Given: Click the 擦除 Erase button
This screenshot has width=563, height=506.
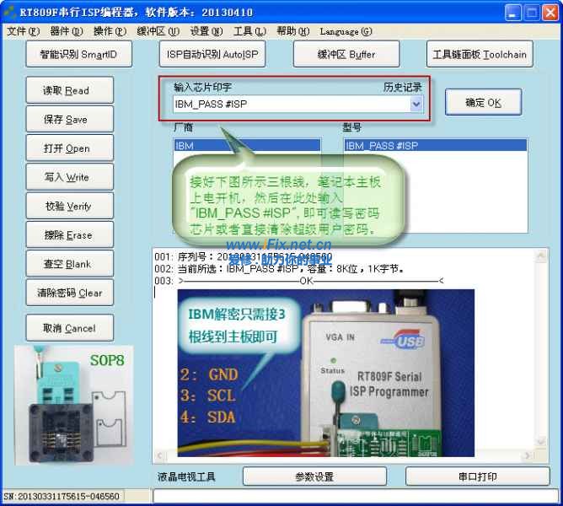Looking at the screenshot, I should (70, 234).
